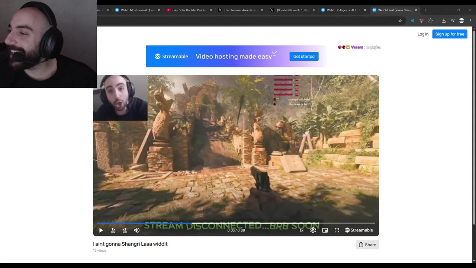
Task: Click the 0:03 / 0:08 time display
Action: tap(236, 230)
